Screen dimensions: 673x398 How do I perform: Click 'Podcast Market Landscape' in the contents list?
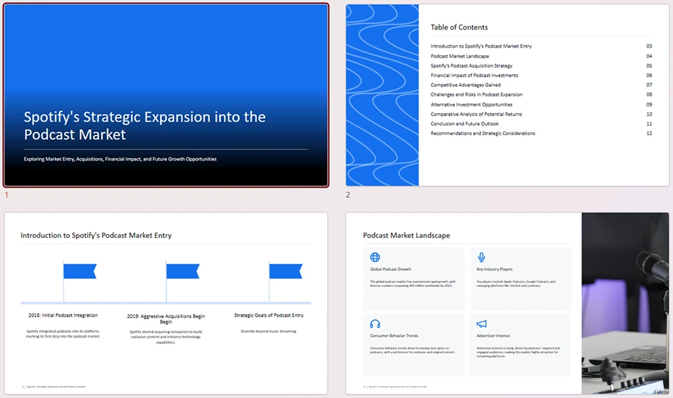coord(460,56)
